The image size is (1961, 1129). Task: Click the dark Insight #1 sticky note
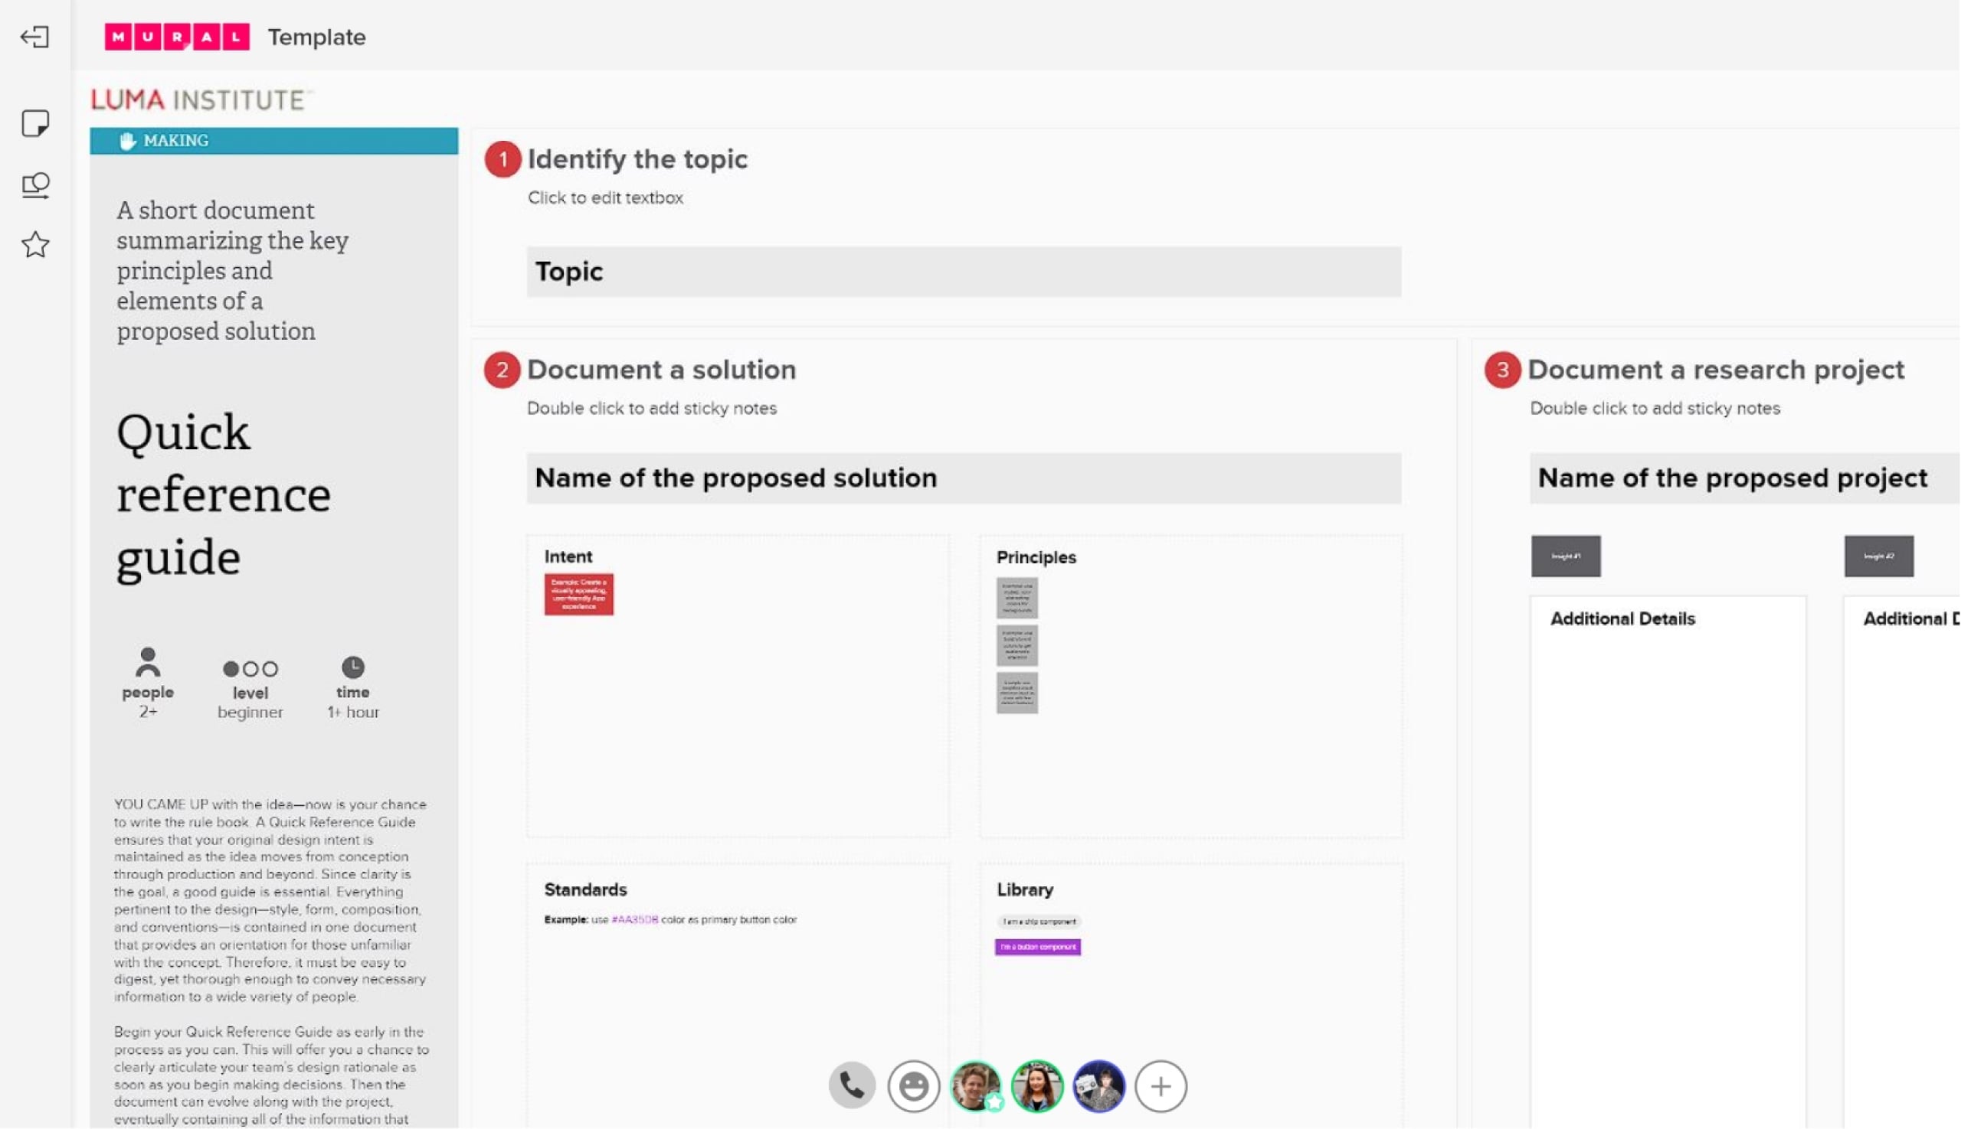click(1565, 556)
